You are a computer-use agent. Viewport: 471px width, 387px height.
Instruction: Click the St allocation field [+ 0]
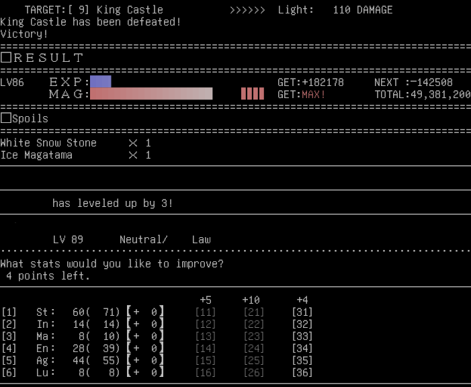point(145,312)
